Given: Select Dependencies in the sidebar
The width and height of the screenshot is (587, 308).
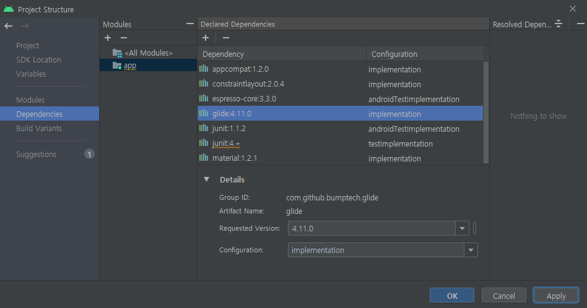Looking at the screenshot, I should [50, 114].
